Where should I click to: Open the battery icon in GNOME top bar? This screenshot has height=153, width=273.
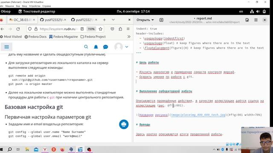264,11
